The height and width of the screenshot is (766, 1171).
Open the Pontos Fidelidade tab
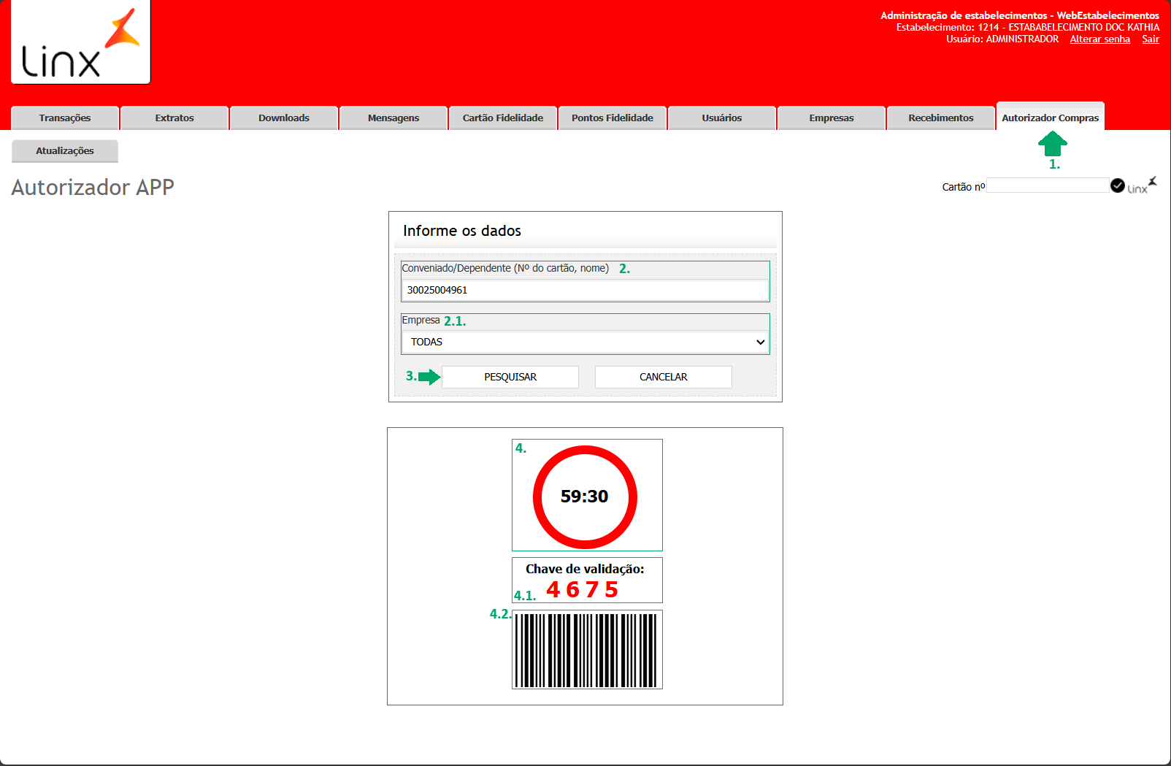click(x=613, y=118)
